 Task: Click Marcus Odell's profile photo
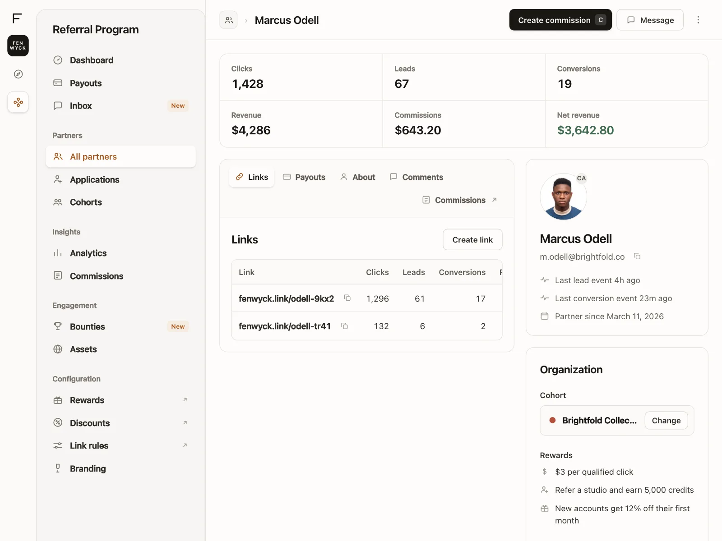coord(563,197)
